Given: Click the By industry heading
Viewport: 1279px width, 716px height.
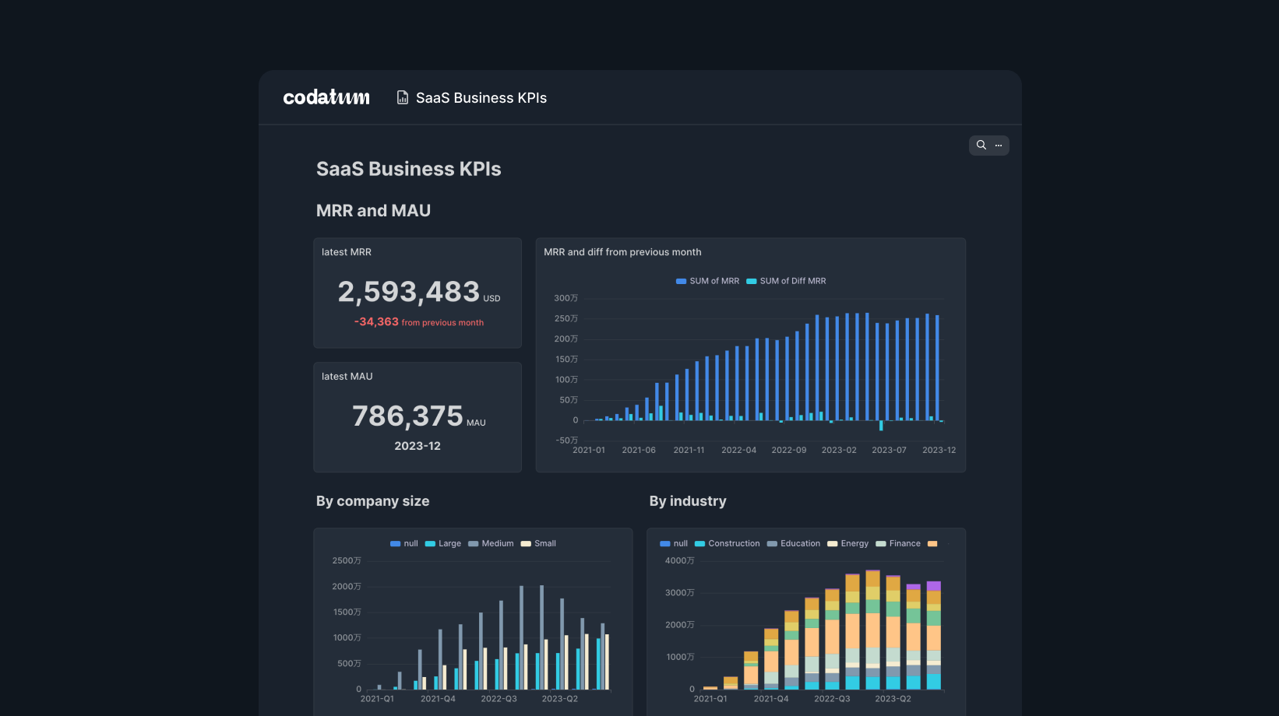Looking at the screenshot, I should (688, 501).
